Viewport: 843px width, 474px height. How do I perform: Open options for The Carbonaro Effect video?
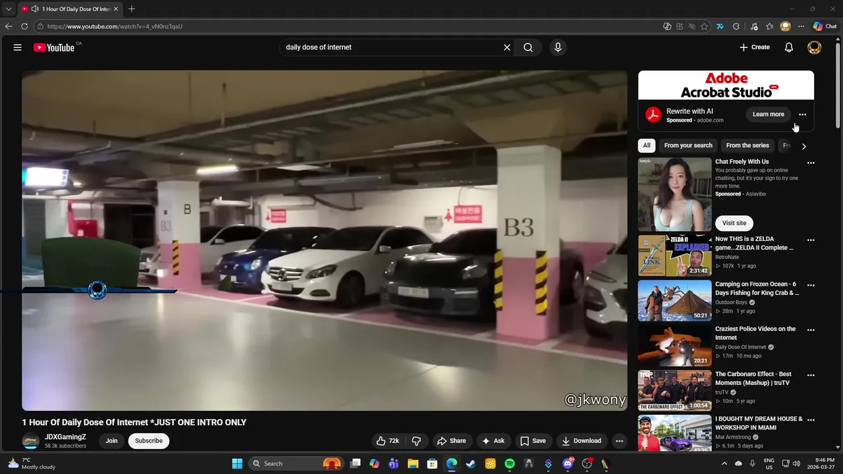coord(811,375)
